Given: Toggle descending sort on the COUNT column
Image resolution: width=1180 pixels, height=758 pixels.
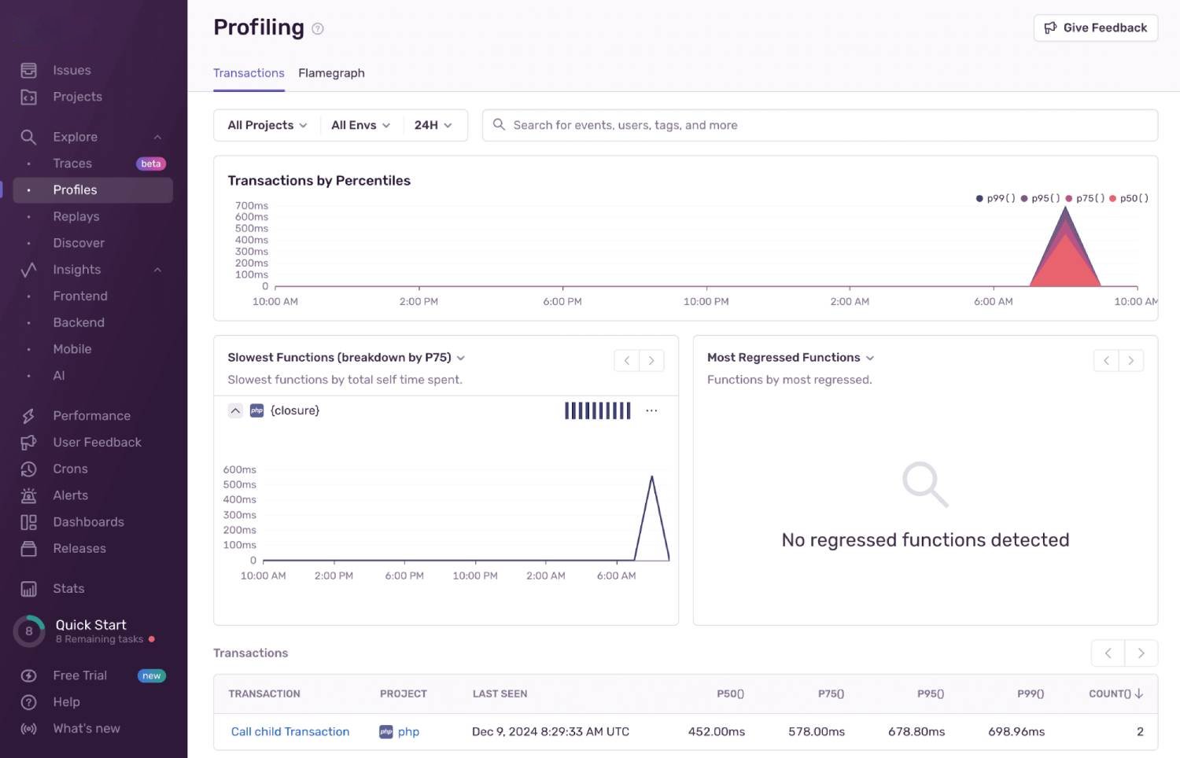Looking at the screenshot, I should pos(1114,694).
